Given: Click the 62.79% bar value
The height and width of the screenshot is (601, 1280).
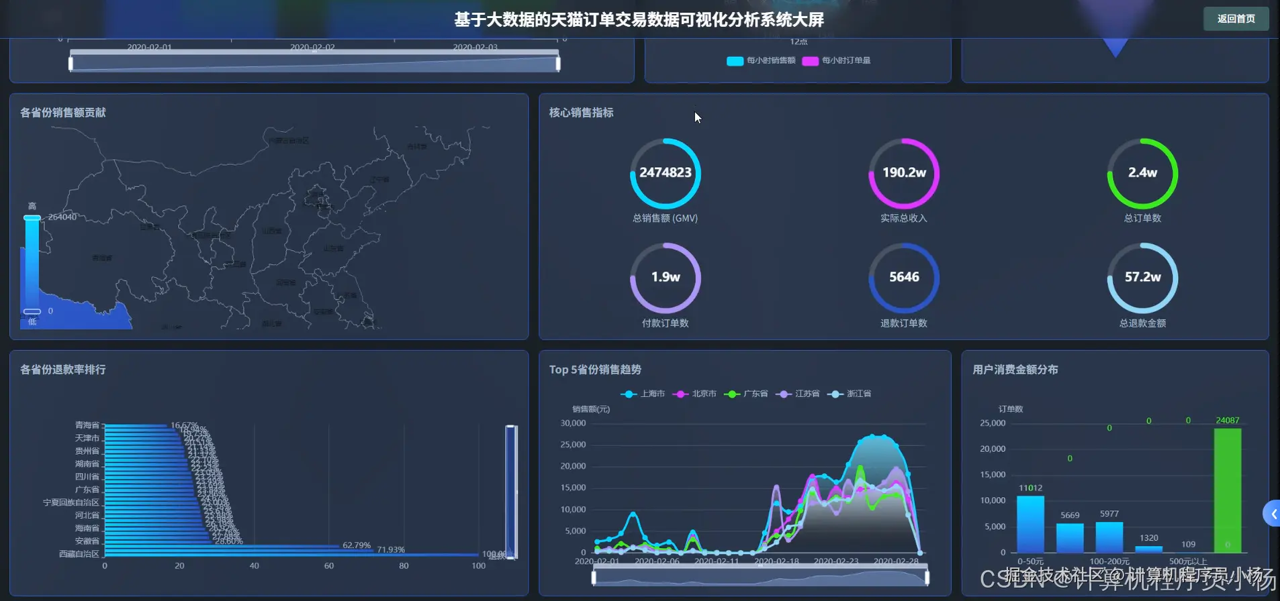Looking at the screenshot, I should point(357,545).
